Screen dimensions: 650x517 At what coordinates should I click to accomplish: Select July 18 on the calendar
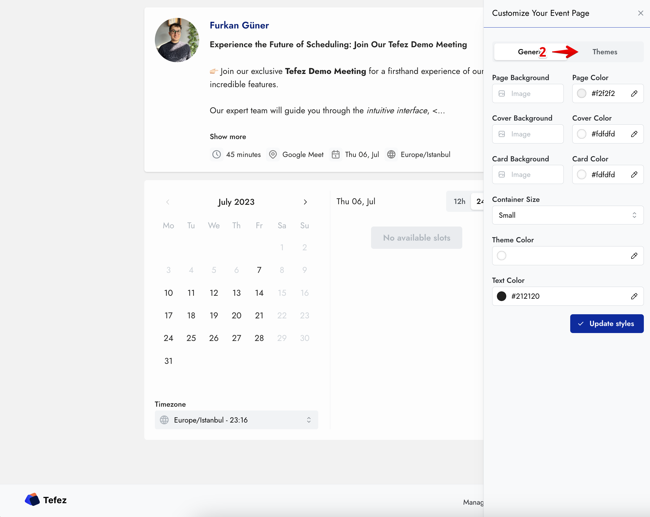tap(191, 315)
